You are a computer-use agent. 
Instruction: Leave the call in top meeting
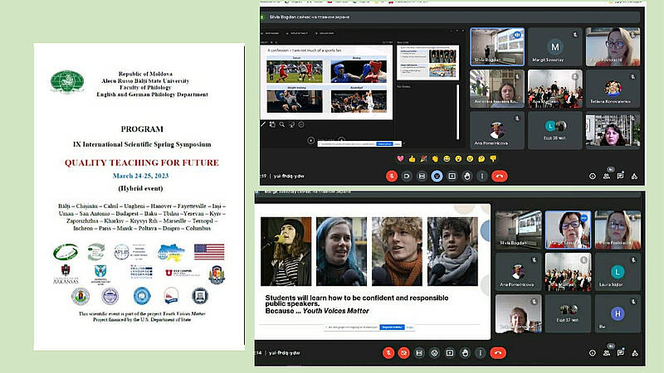coord(500,176)
